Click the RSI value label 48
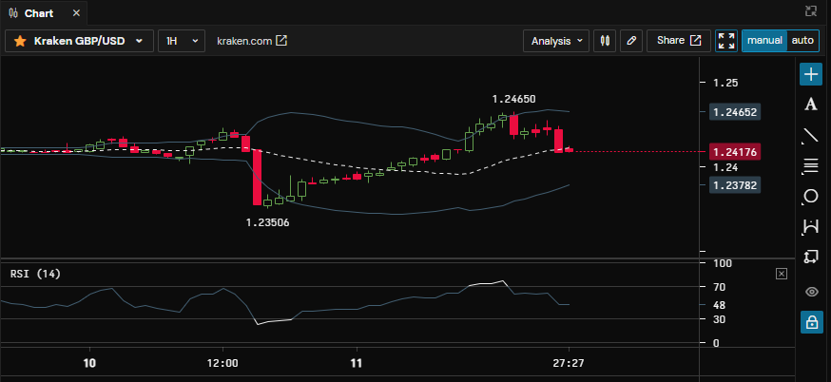 click(x=719, y=306)
